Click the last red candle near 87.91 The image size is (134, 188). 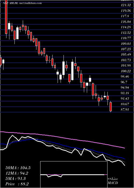coord(111,107)
